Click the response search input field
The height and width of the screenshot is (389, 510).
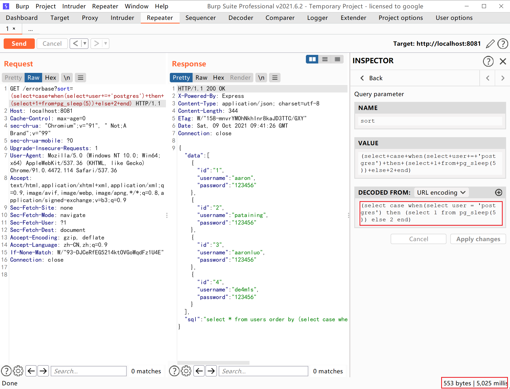(263, 371)
